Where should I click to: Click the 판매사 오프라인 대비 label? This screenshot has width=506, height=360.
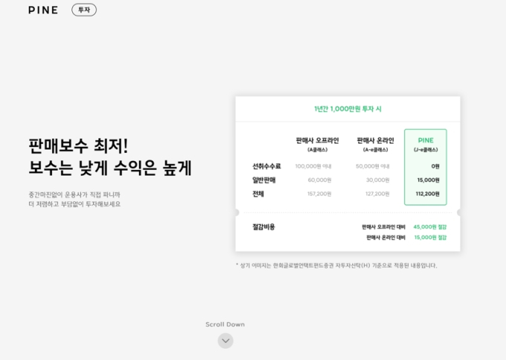point(383,227)
